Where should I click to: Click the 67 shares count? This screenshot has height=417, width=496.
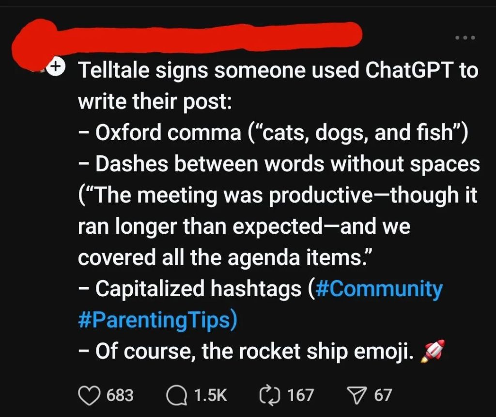[383, 395]
